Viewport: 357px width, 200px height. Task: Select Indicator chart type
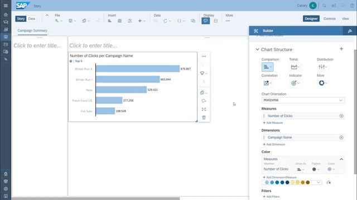click(295, 83)
